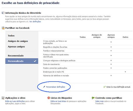Select the Todos privacy preset
The height and width of the screenshot is (111, 133).
(11, 36)
